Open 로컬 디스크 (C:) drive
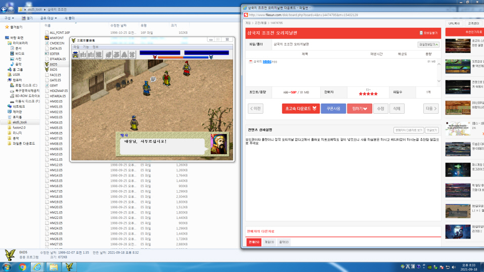484x272 pixels. click(24, 85)
